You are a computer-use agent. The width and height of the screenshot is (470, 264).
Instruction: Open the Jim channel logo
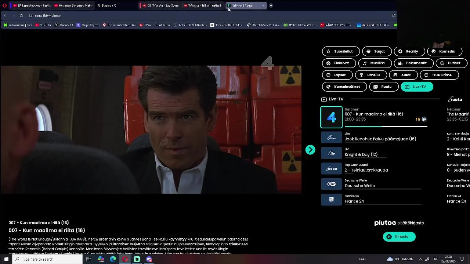[x=332, y=137]
